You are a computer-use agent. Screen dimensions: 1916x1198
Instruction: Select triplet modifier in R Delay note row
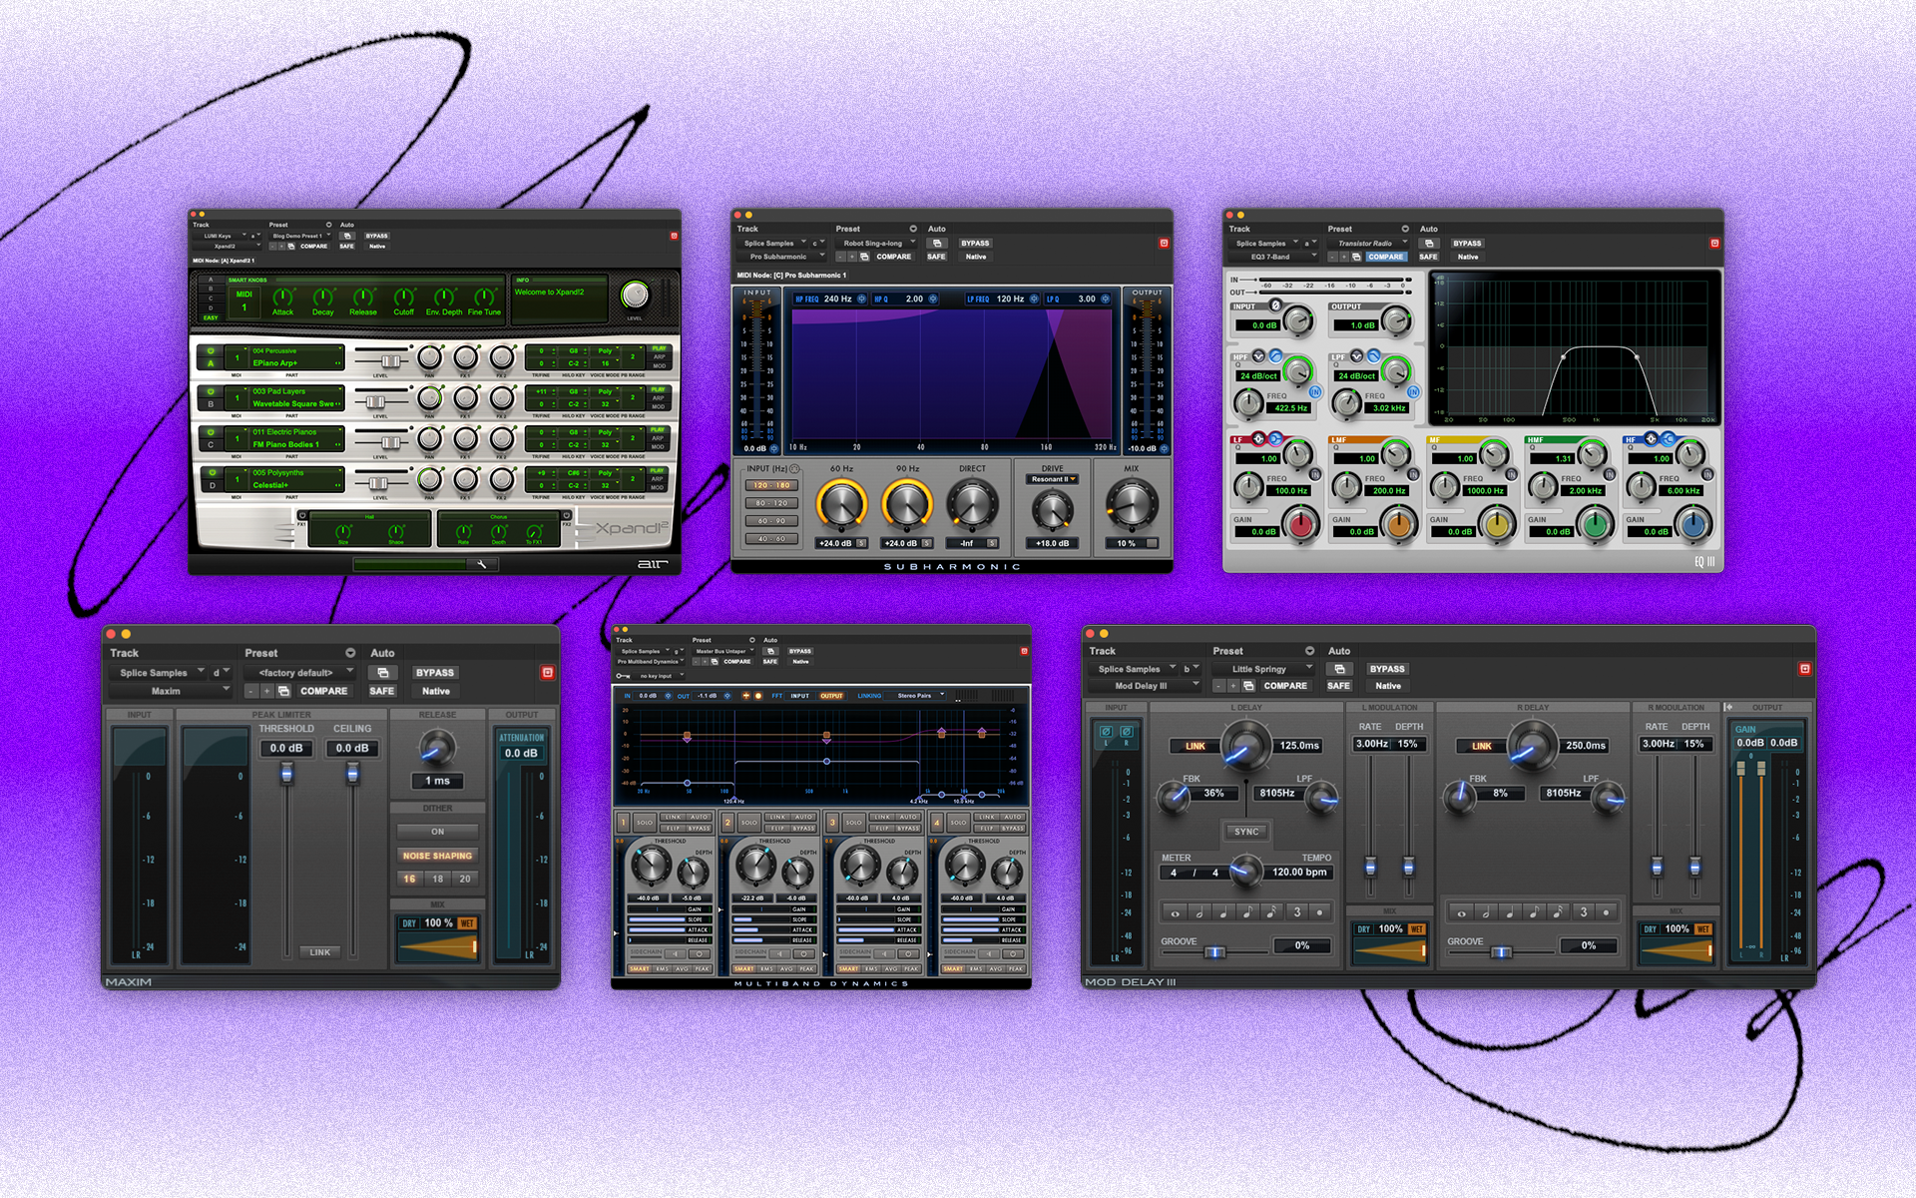(1583, 912)
